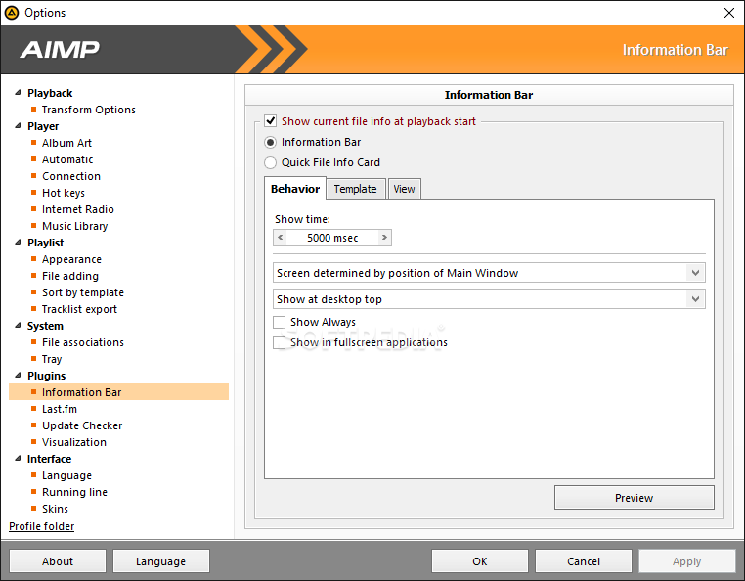Open Skins settings

[x=55, y=510]
